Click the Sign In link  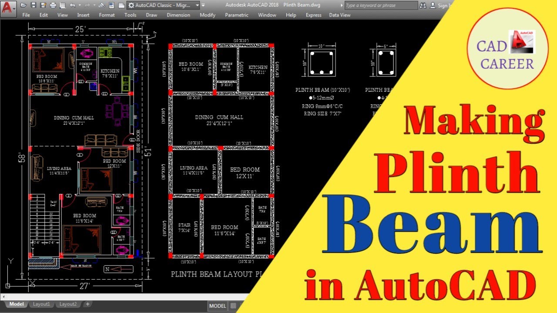coord(444,6)
